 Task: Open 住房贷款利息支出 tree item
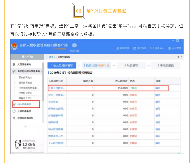point(27,88)
